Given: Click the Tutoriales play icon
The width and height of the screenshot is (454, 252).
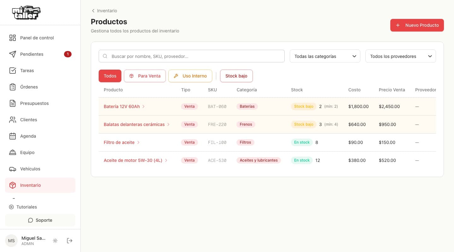Looking at the screenshot, I should (x=11, y=207).
